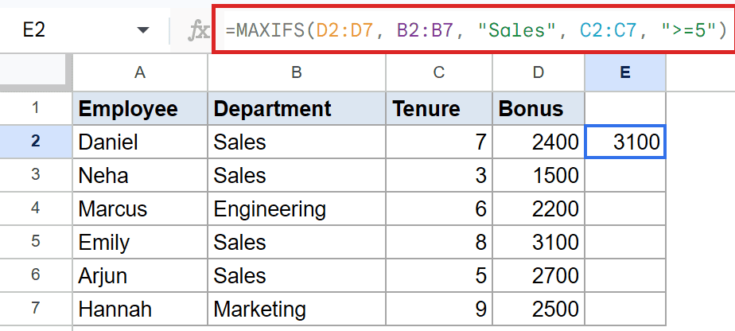Select Daniel's tenure value 7

coord(439,142)
